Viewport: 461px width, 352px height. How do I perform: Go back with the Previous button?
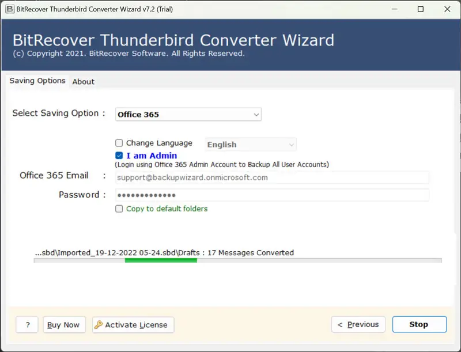(358, 324)
